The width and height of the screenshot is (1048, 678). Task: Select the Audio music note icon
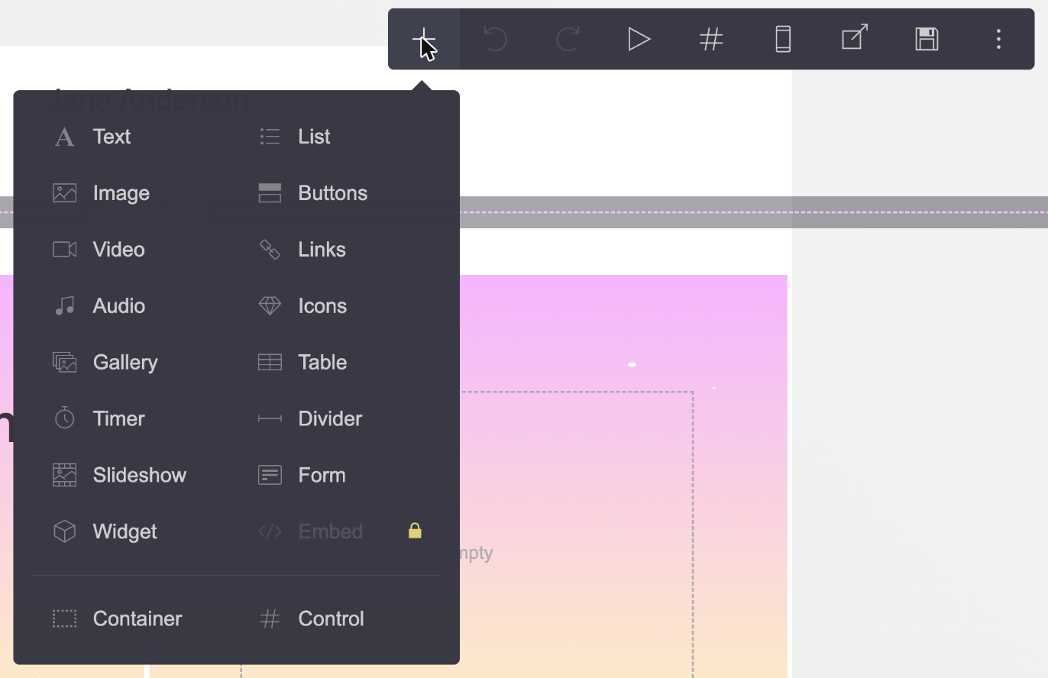coord(65,306)
